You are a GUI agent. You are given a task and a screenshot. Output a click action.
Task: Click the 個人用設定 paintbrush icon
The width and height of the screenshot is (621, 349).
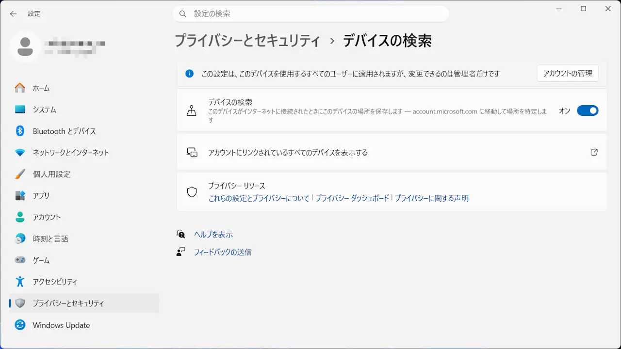point(20,174)
